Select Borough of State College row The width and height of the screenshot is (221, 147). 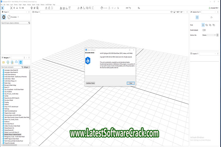point(10,85)
